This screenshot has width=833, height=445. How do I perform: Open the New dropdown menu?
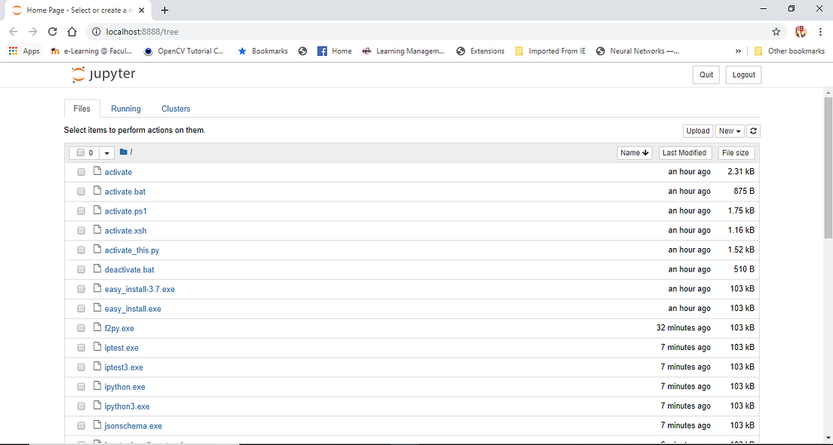729,130
